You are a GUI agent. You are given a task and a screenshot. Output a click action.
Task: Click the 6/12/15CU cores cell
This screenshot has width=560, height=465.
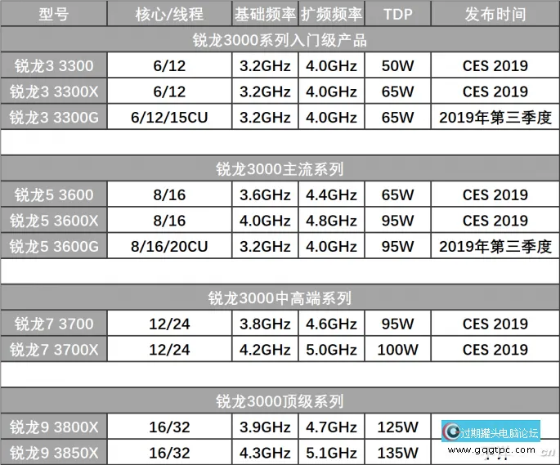(x=169, y=118)
